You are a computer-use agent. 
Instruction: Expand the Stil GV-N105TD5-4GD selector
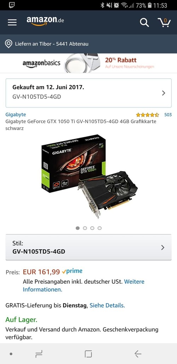(88, 247)
